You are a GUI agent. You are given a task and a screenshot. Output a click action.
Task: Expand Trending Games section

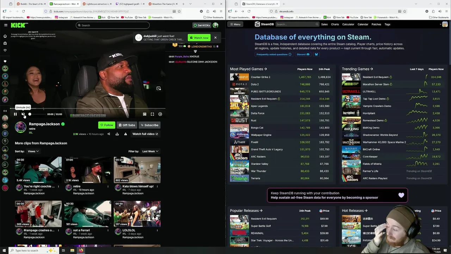click(x=357, y=69)
